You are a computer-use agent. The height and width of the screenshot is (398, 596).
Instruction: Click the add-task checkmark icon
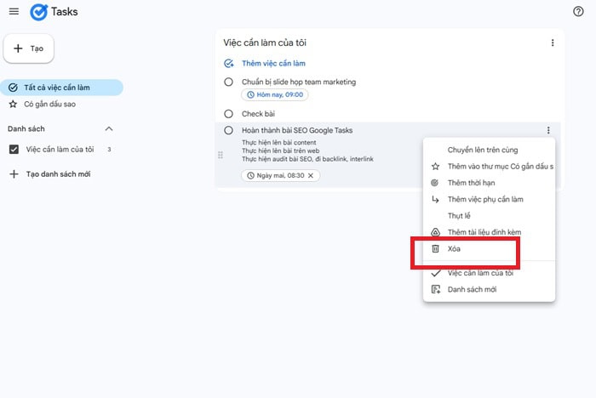[228, 64]
